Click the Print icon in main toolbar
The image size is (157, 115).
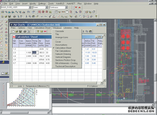click(x=14, y=16)
